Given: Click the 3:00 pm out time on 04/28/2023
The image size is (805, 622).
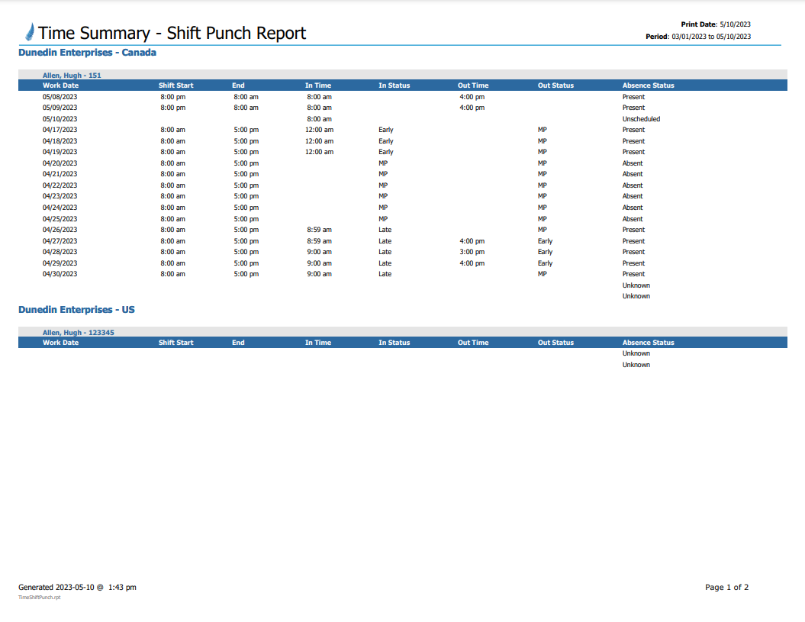Looking at the screenshot, I should pos(472,252).
